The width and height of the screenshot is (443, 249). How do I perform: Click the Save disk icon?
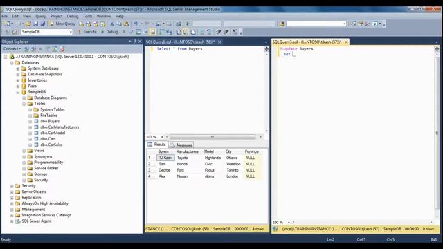click(35, 24)
